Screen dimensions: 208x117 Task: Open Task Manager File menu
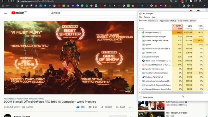point(140,17)
